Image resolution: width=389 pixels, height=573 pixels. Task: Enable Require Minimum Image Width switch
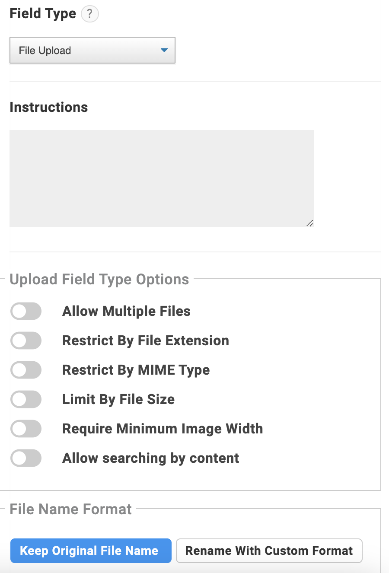[x=26, y=429]
